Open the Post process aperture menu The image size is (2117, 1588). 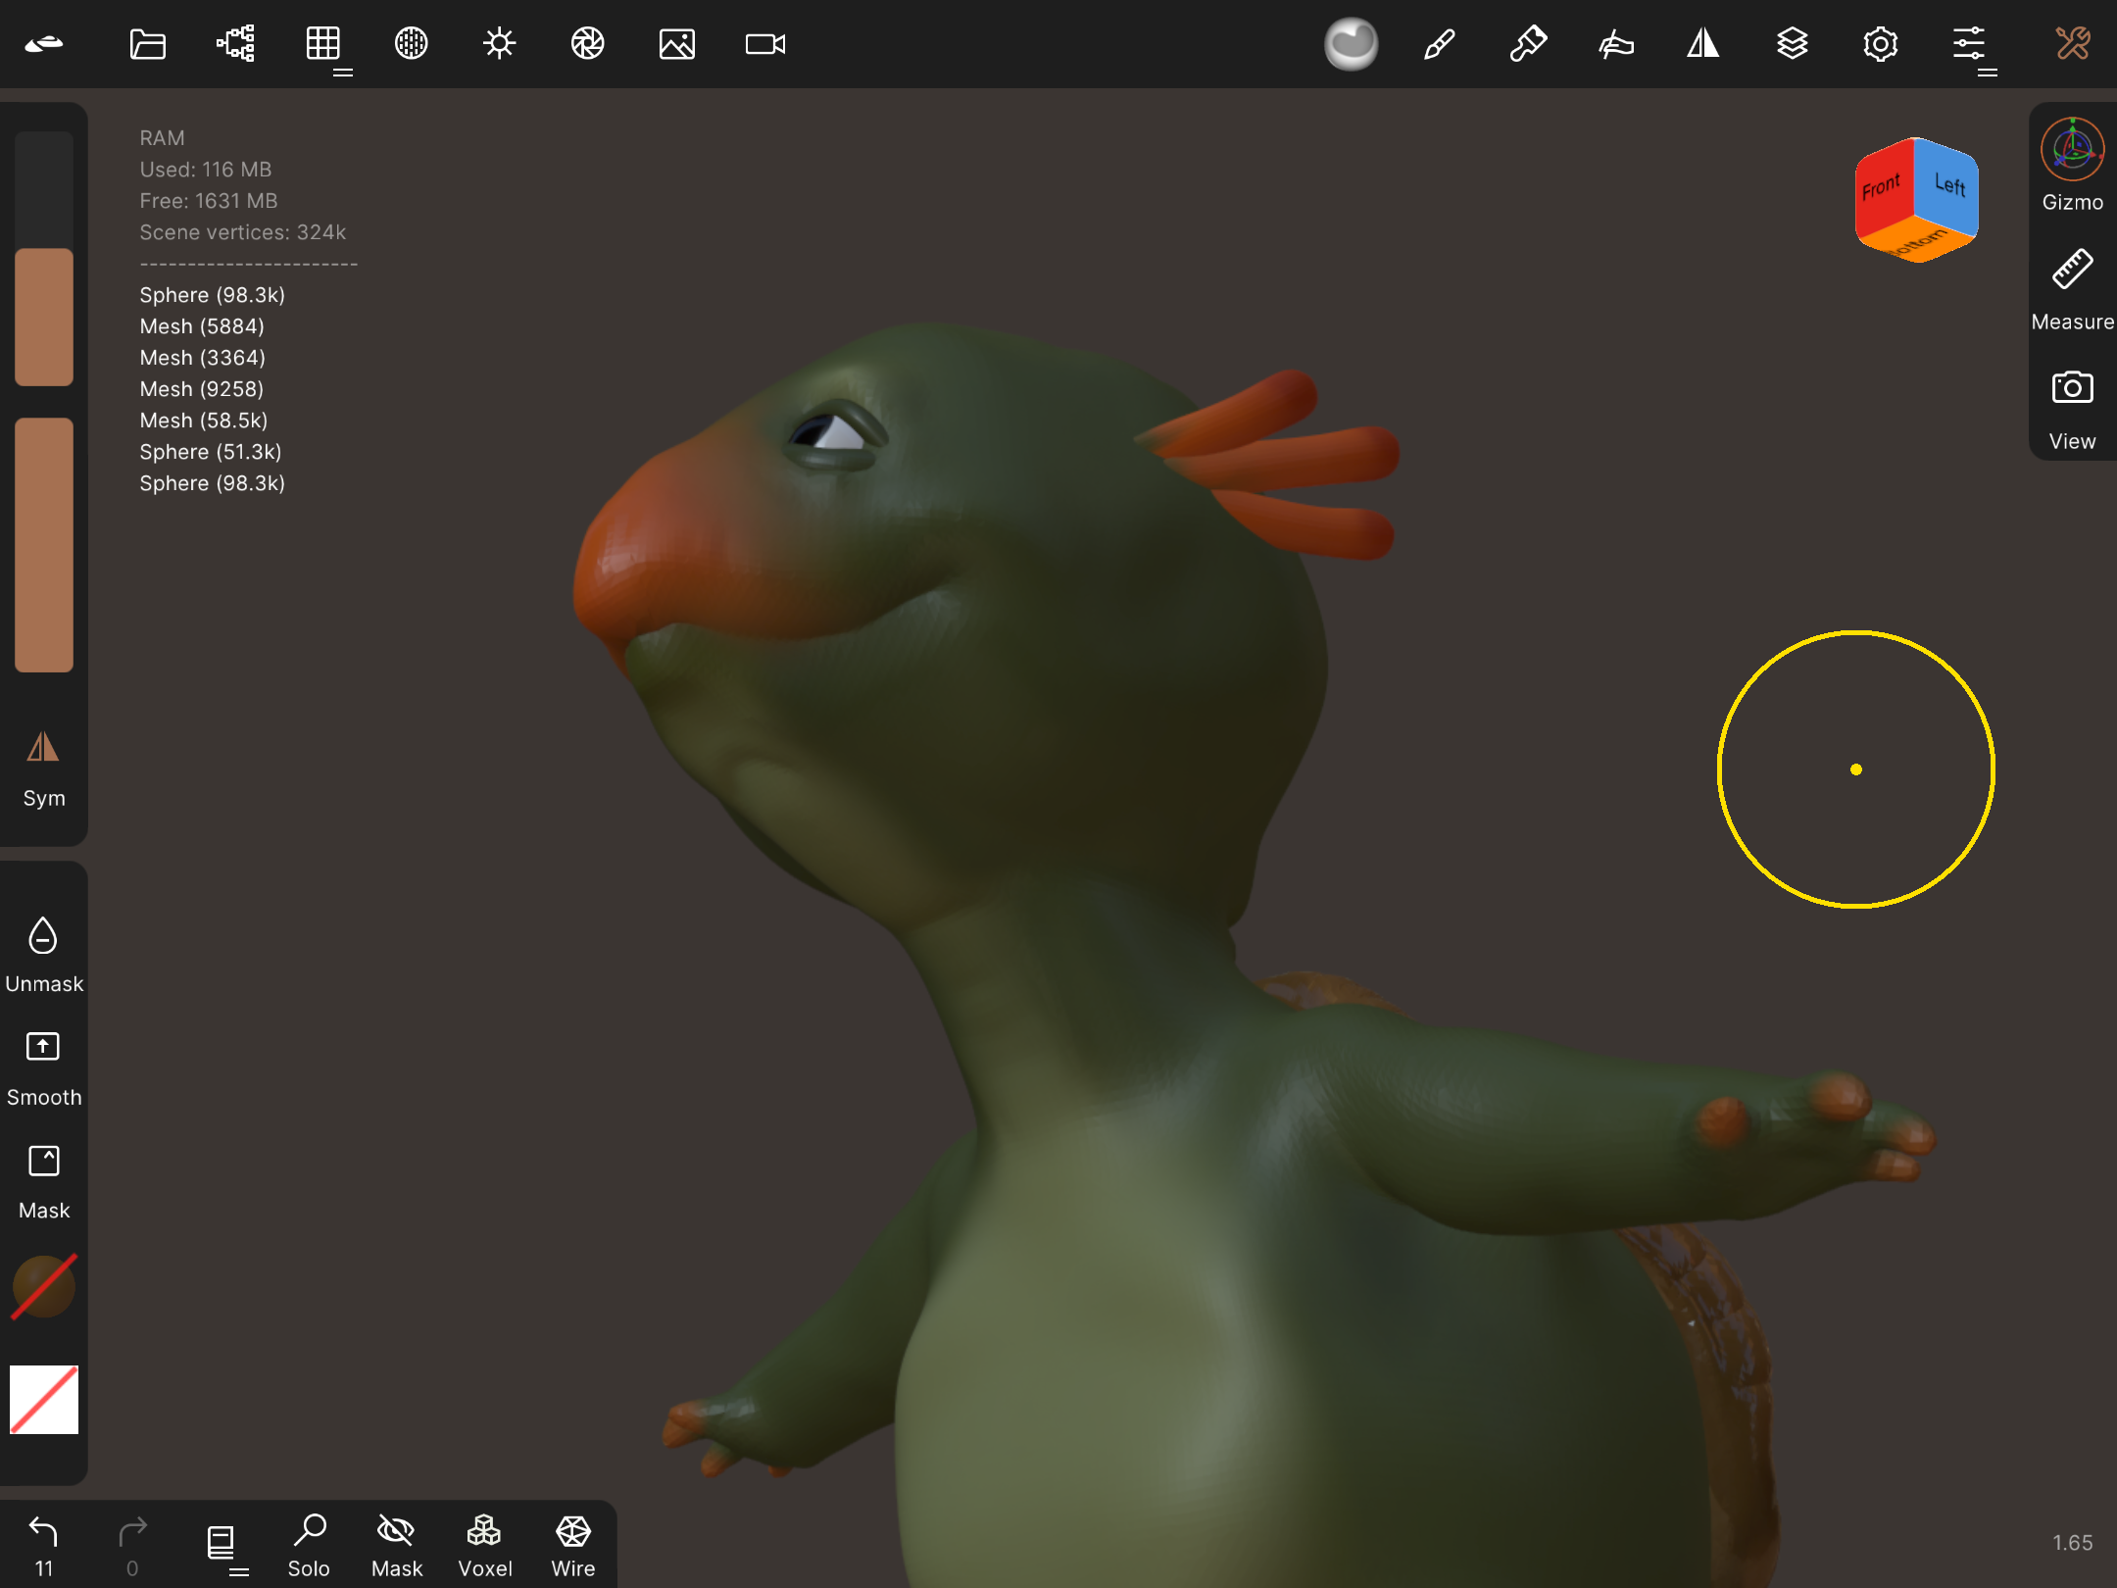(x=587, y=44)
